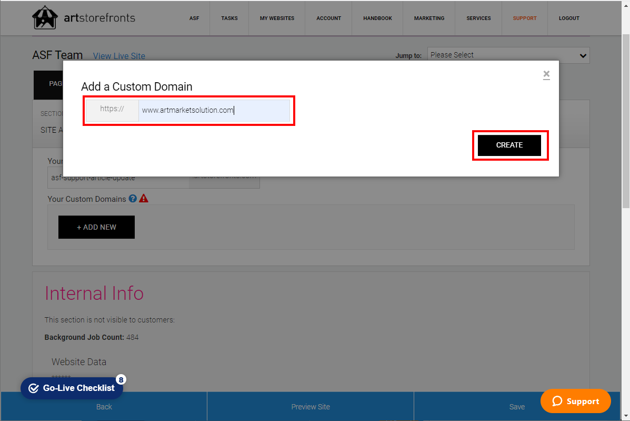The height and width of the screenshot is (421, 630).
Task: Click the custom domain text field
Action: [x=214, y=110]
